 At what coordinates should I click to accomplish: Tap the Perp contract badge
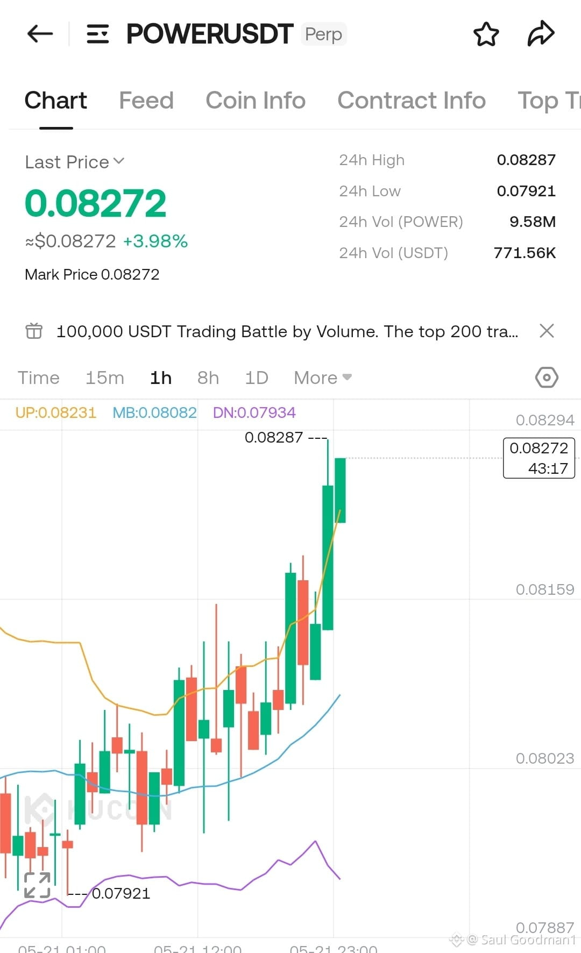[323, 34]
